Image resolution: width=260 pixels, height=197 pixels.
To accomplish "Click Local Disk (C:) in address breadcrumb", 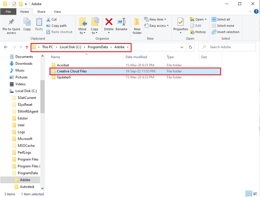I will (70, 47).
